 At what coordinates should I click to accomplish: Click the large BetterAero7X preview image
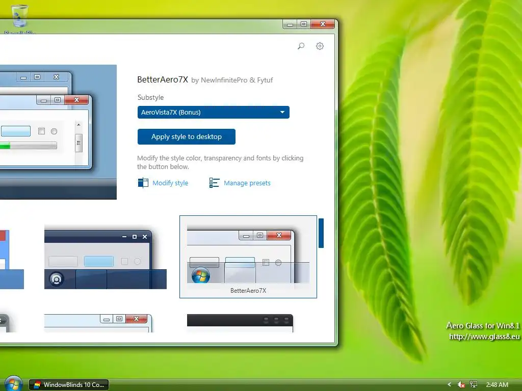click(58, 132)
